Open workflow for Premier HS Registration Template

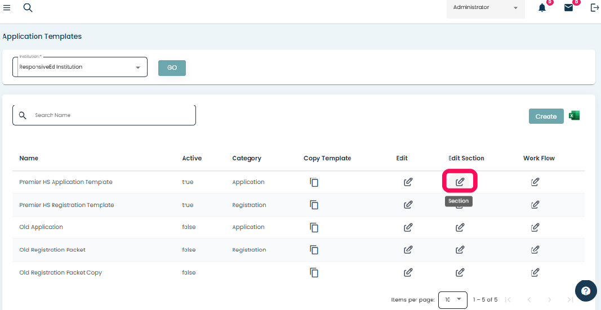[535, 205]
